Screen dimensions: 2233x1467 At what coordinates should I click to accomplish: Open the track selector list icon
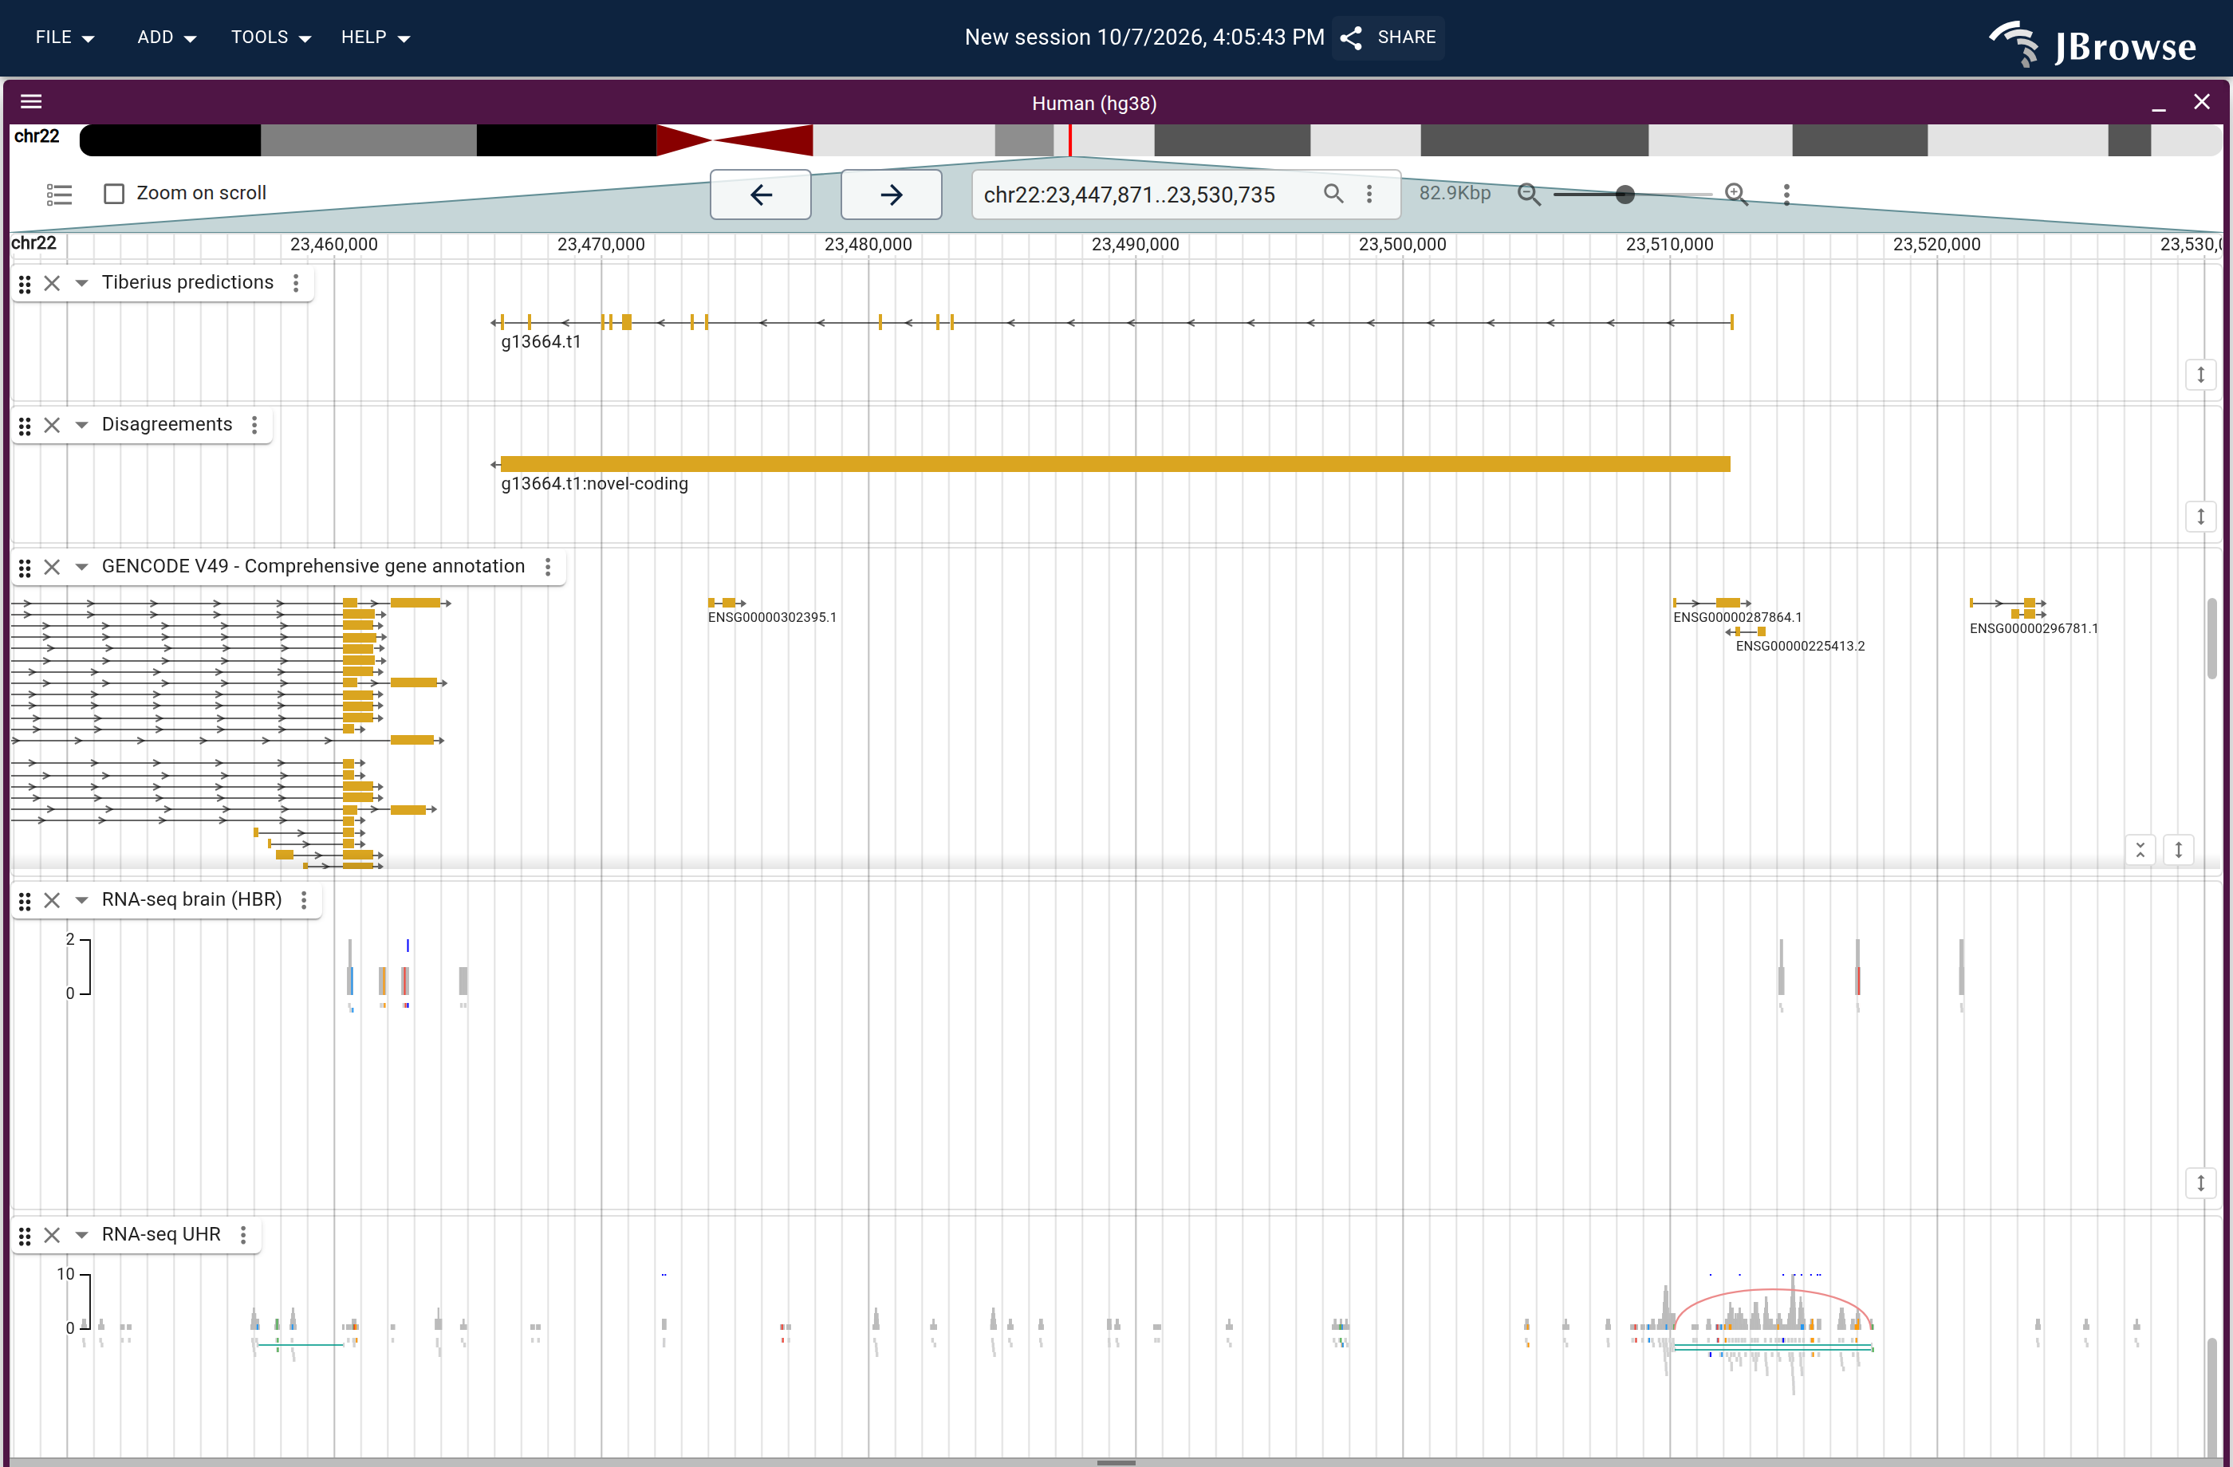[x=59, y=195]
